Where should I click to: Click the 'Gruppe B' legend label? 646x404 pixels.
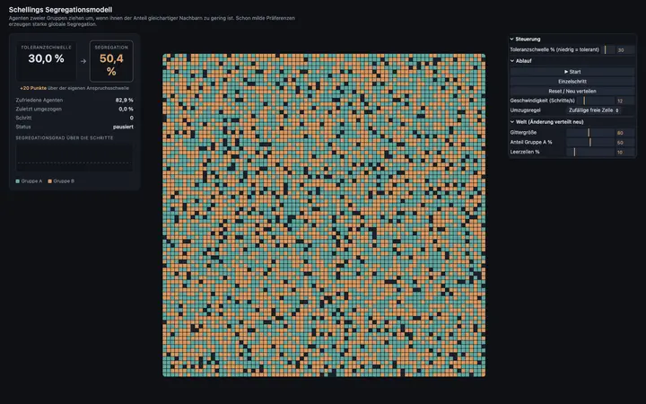pyautogui.click(x=64, y=181)
